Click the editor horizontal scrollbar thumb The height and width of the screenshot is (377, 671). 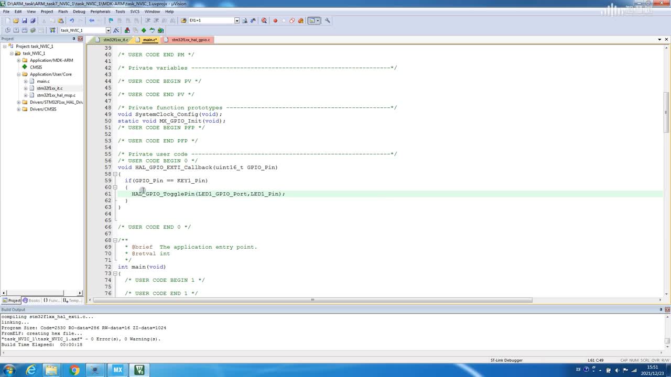[x=313, y=300]
